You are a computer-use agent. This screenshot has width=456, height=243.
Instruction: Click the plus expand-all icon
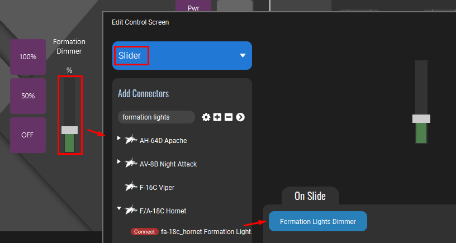click(217, 117)
